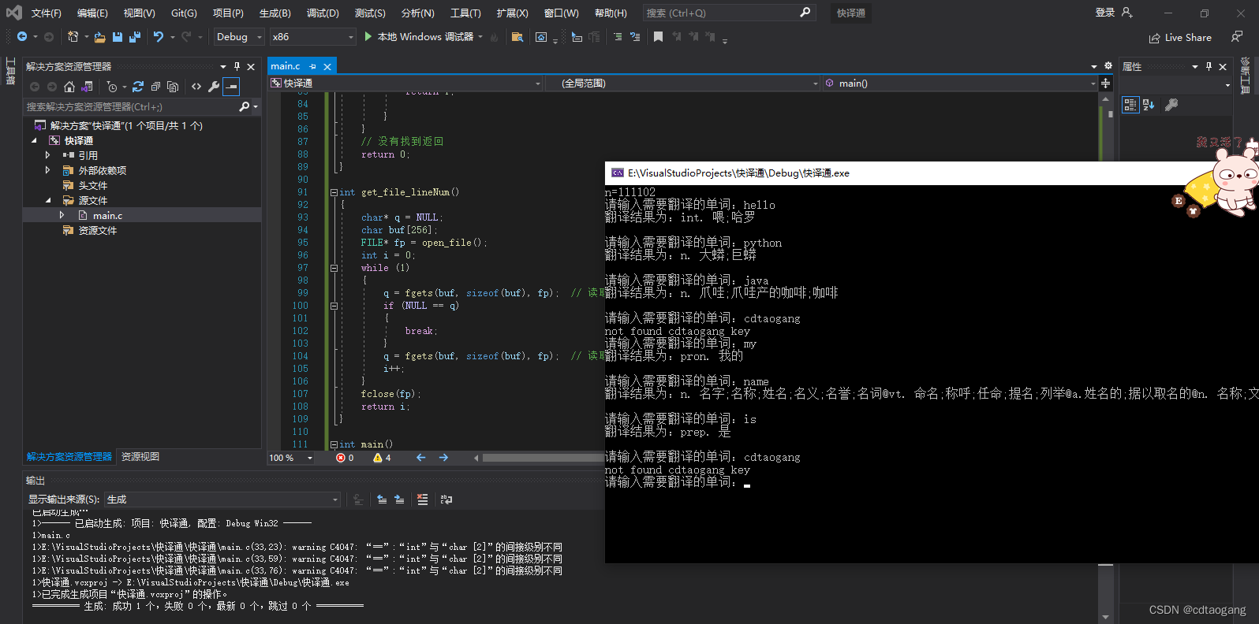Click the Sync with Active Document icon
The height and width of the screenshot is (624, 1259).
tap(138, 87)
